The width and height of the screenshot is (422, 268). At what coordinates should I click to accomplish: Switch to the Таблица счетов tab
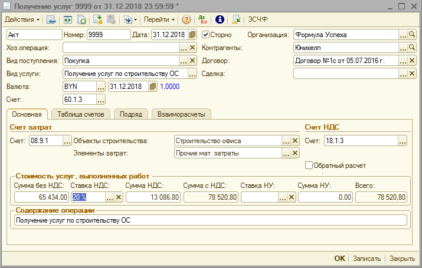pos(81,114)
